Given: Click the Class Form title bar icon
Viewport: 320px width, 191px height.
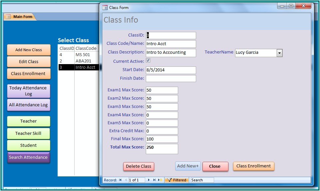Looking at the screenshot, I should coord(105,7).
